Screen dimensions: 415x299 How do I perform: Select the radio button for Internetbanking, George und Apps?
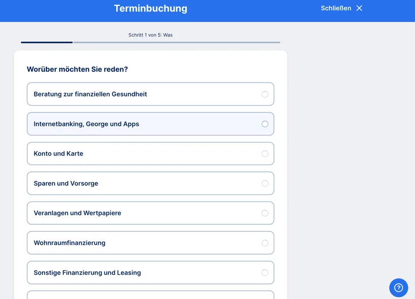(265, 124)
